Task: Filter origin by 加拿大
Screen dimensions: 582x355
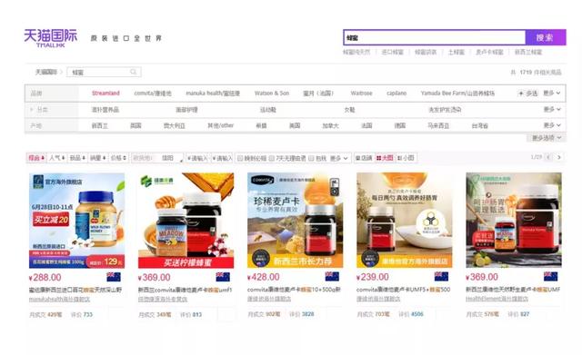Action: 330,125
